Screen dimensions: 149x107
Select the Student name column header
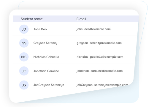32,19
